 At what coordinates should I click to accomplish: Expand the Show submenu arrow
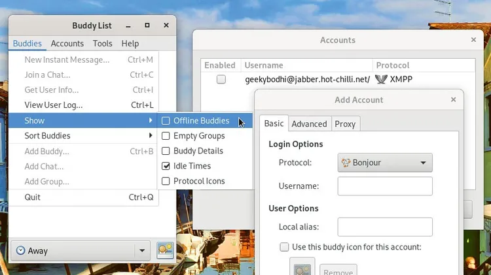pyautogui.click(x=151, y=120)
